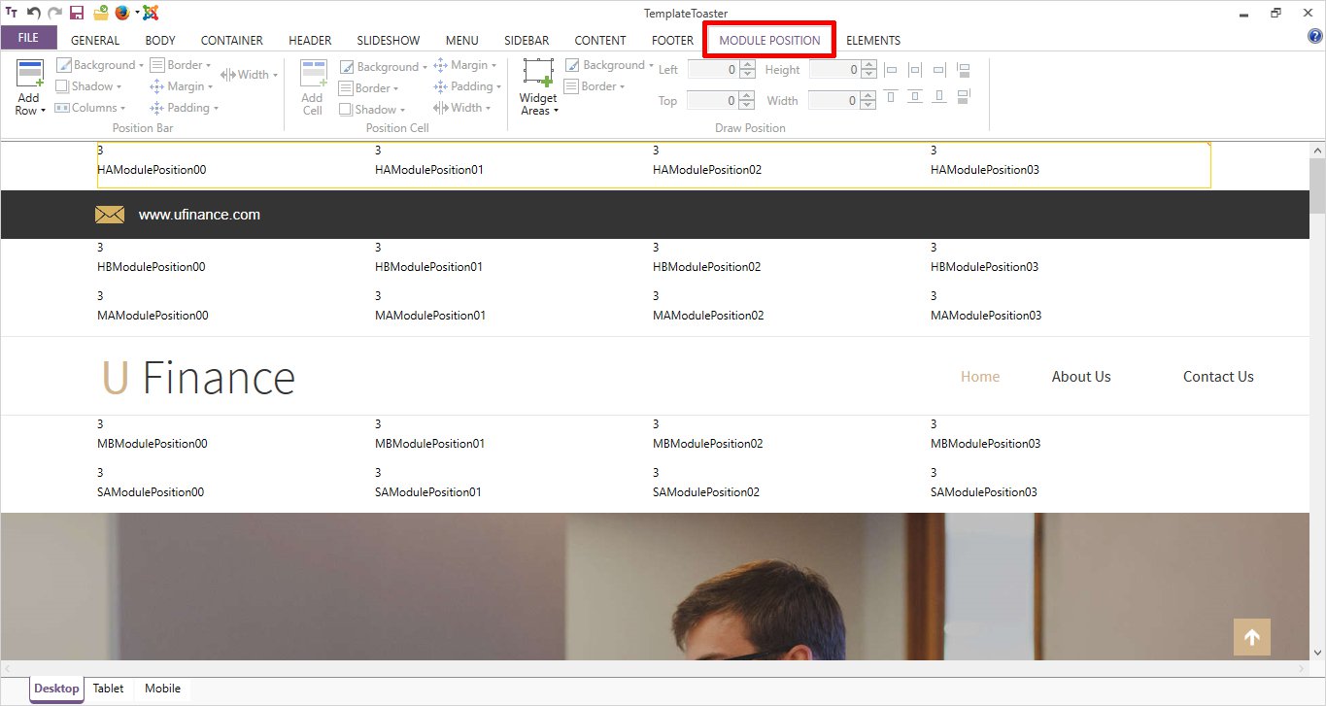This screenshot has width=1326, height=706.
Task: Click the Joomla logo icon
Action: [x=151, y=14]
